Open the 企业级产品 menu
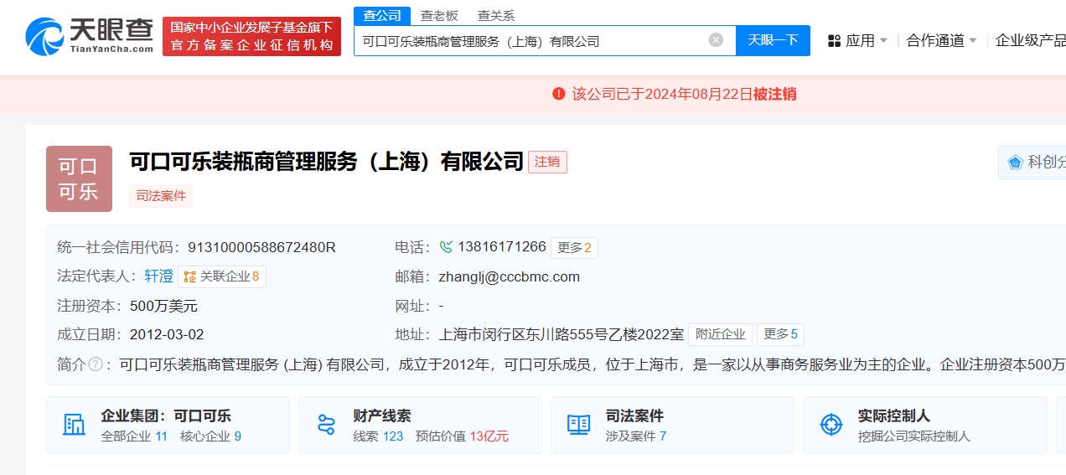The height and width of the screenshot is (475, 1066). pos(1031,40)
